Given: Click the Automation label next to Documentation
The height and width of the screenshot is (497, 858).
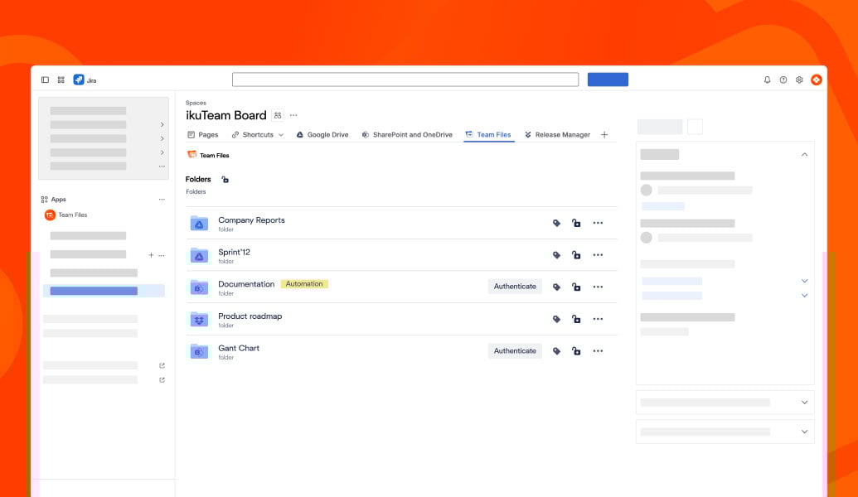Looking at the screenshot, I should click(304, 283).
